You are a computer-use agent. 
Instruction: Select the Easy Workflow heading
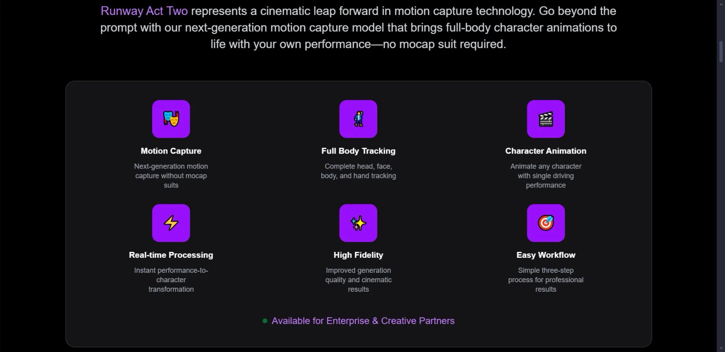546,255
